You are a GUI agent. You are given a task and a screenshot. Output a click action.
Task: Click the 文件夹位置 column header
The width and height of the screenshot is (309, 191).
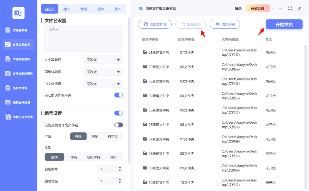(230, 39)
